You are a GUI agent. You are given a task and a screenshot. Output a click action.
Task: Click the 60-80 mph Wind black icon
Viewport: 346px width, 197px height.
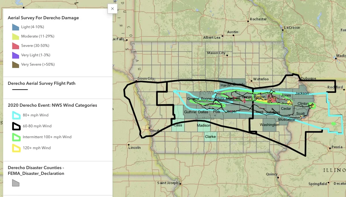pyautogui.click(x=16, y=126)
